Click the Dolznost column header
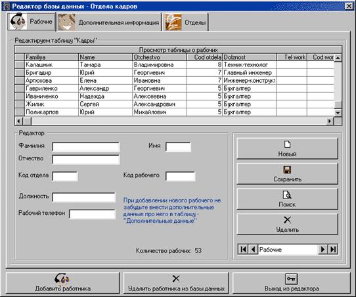Viewport: 356px width, 297px height. [250, 57]
